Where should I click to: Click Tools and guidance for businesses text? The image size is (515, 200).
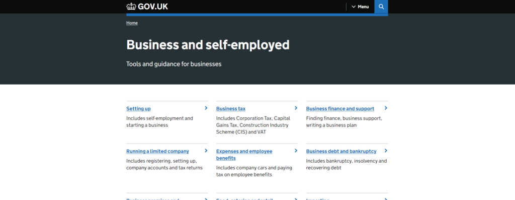coord(174,64)
